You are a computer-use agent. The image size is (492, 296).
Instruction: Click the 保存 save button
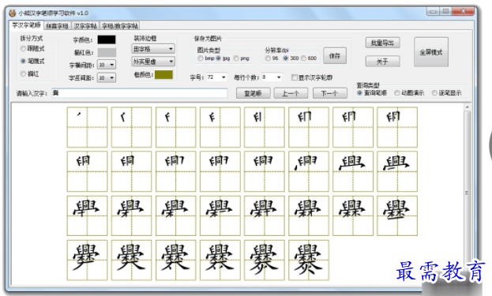tap(335, 56)
